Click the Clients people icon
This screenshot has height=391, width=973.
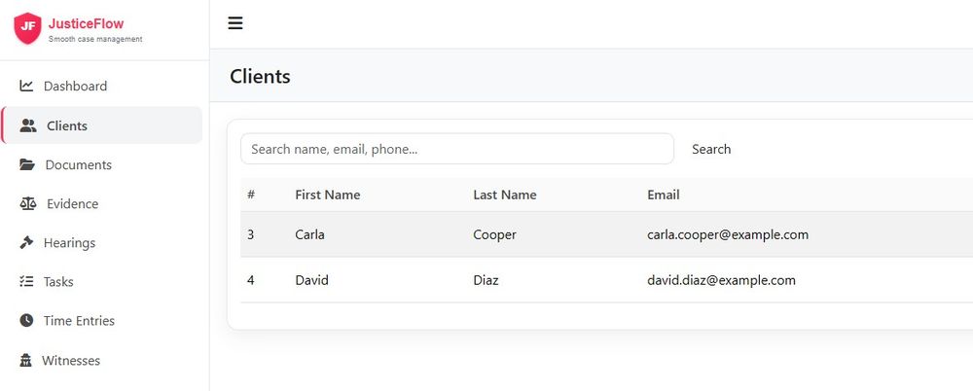point(28,125)
